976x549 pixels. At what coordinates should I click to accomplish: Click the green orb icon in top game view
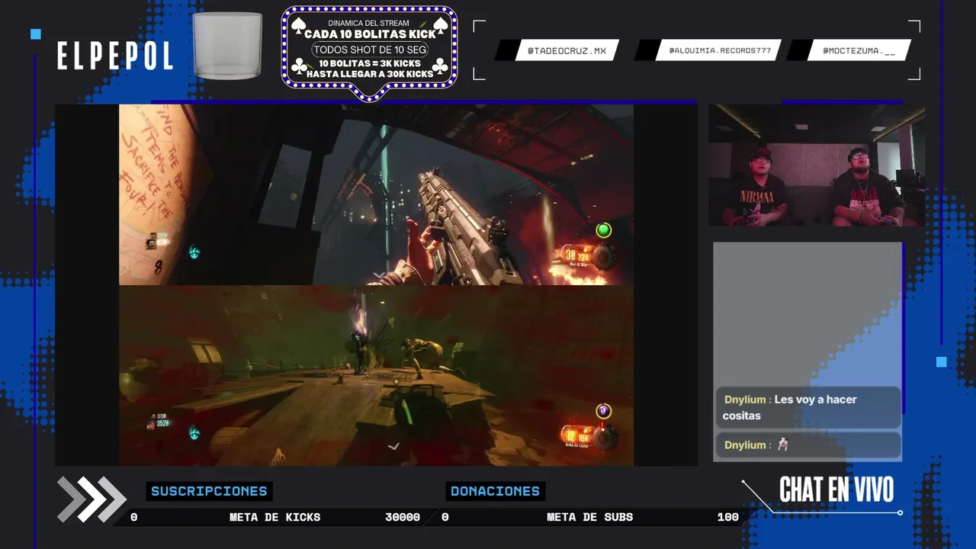pos(604,230)
